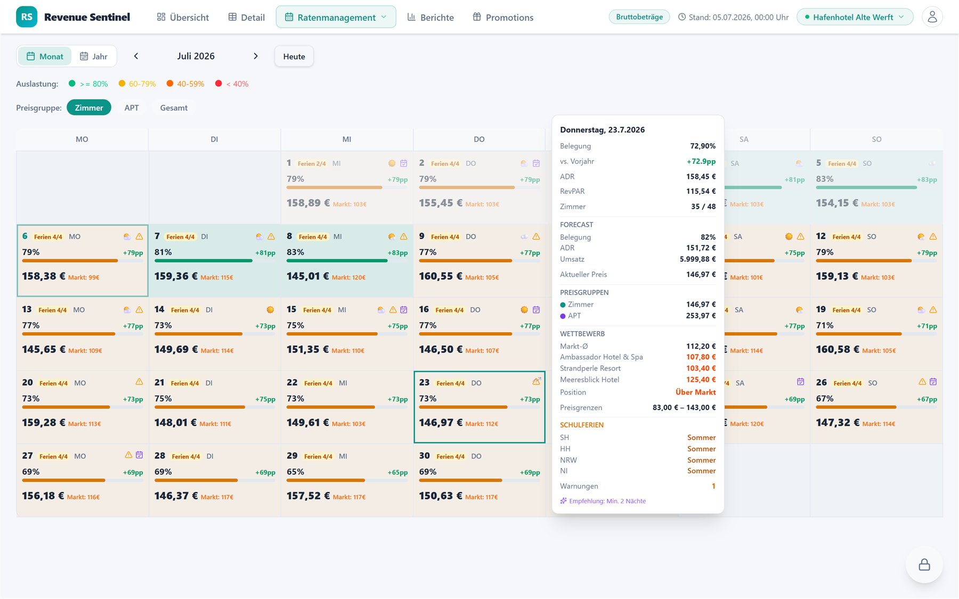Viewport: 959px width, 599px height.
Task: Click the Juli 2026 month label
Action: tap(196, 56)
